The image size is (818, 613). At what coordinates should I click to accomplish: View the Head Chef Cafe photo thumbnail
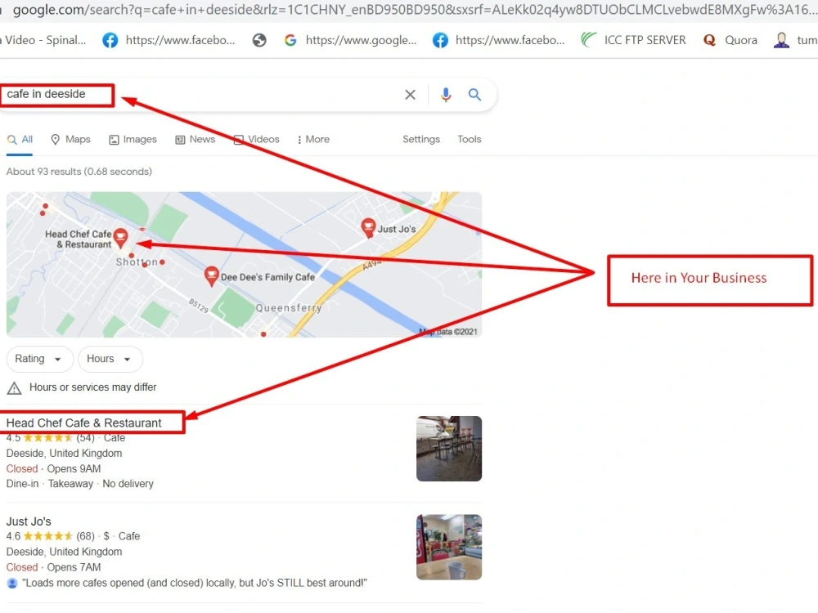448,448
